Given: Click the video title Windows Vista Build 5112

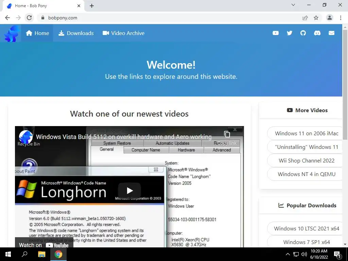Looking at the screenshot, I should pos(124,137).
